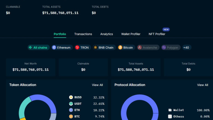This screenshot has width=213, height=120.
Task: Open the Portfolio tab
Action: pyautogui.click(x=60, y=34)
